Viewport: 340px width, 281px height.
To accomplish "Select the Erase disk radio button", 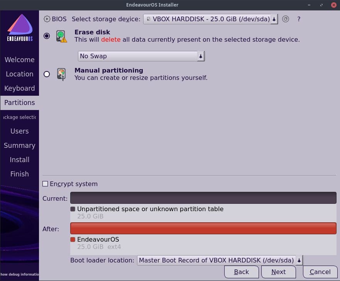I will click(47, 36).
